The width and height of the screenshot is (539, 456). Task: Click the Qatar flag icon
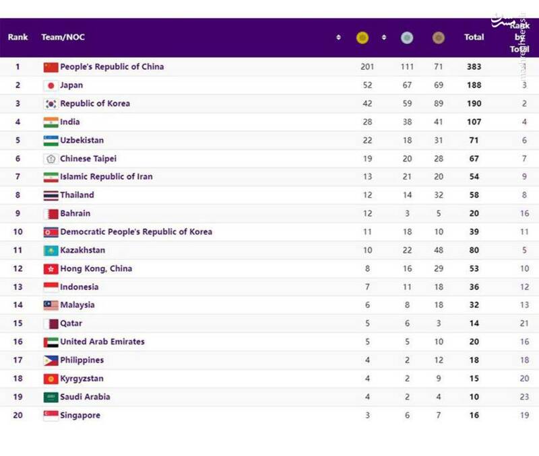coord(51,324)
